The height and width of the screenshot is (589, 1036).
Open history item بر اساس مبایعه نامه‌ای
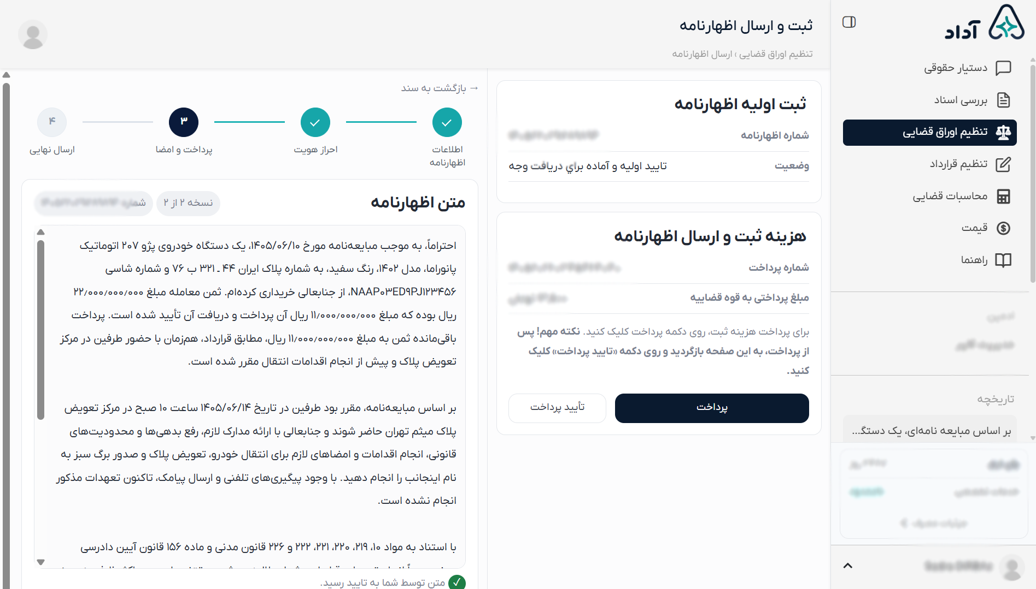coord(930,431)
